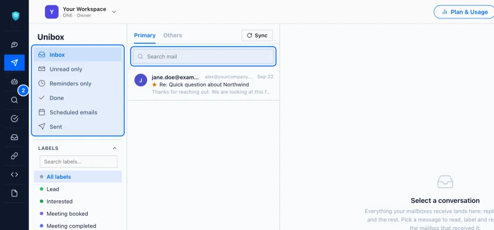
Task: Open Plan & Usage
Action: tap(464, 12)
